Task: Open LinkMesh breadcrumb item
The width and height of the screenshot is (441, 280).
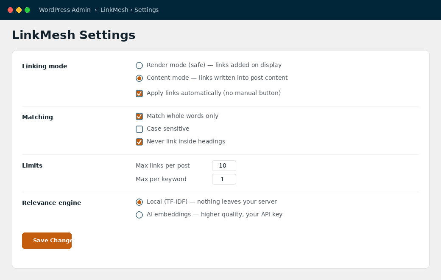Action: (114, 10)
